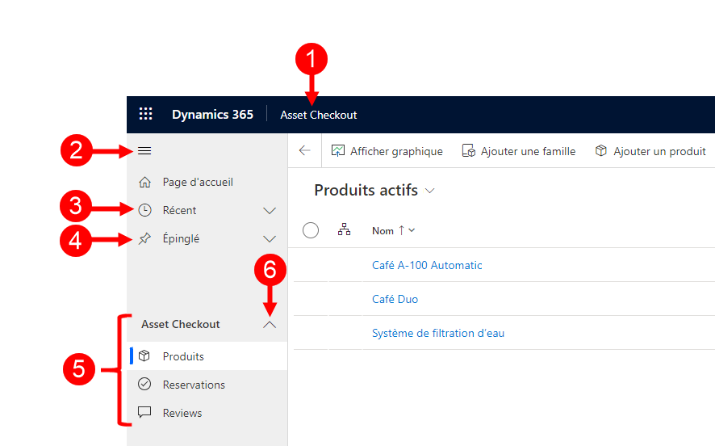Click the hierarchy column icon

click(345, 229)
